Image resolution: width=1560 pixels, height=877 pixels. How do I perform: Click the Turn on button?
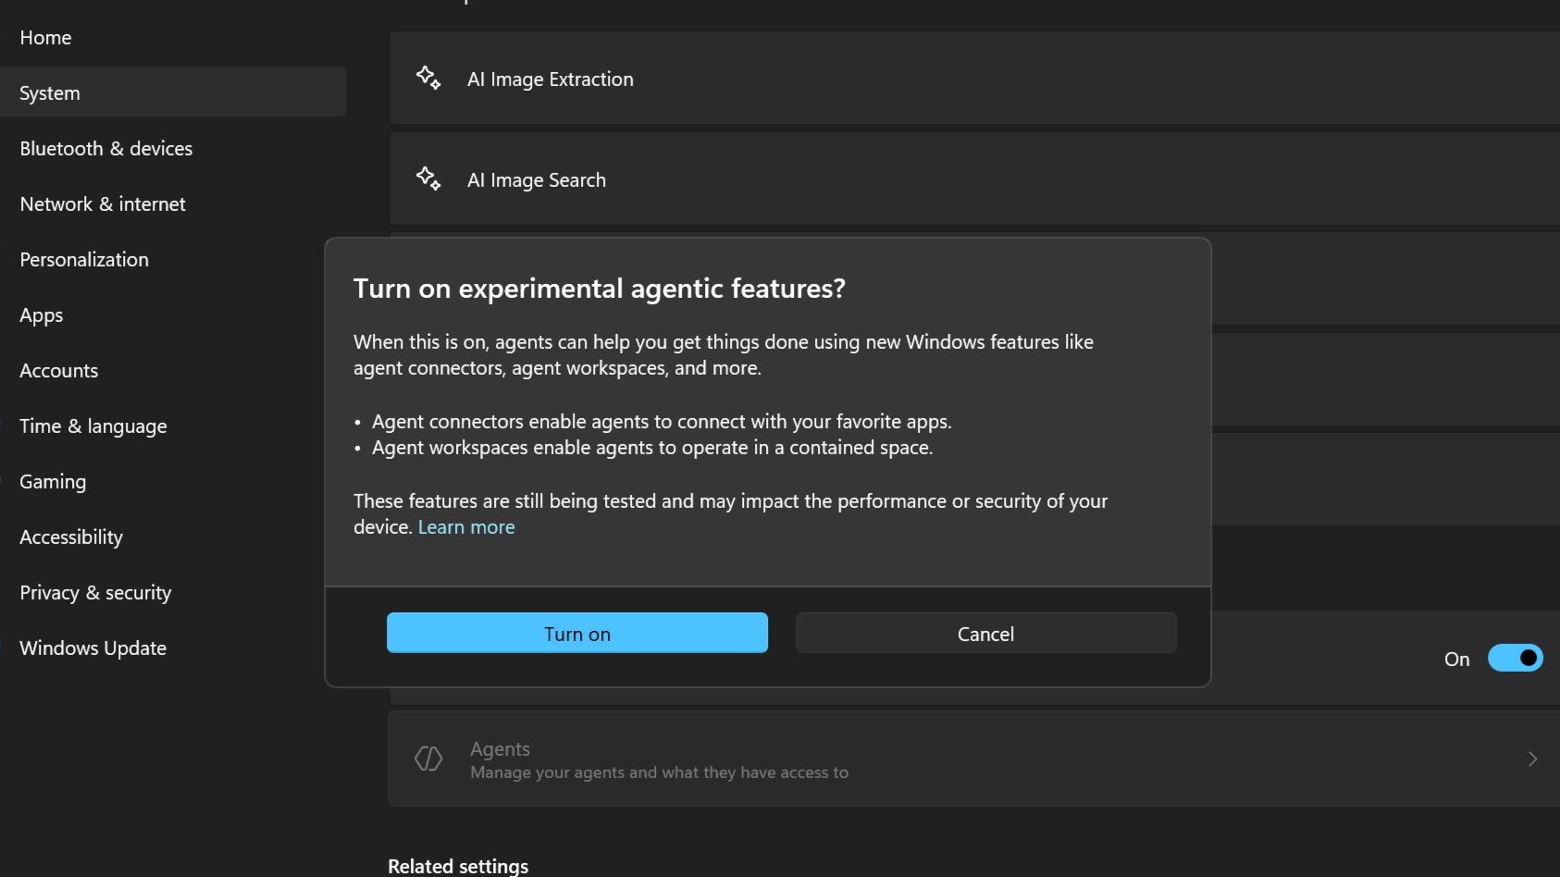click(576, 633)
